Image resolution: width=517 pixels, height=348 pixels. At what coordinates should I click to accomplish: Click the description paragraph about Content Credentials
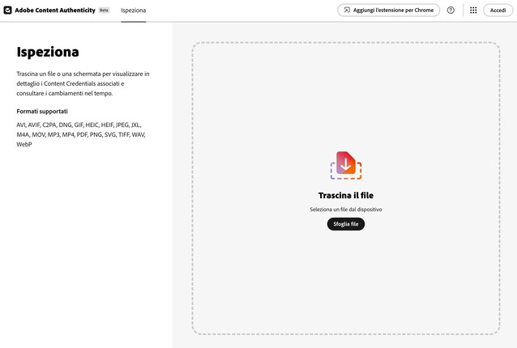(x=83, y=83)
